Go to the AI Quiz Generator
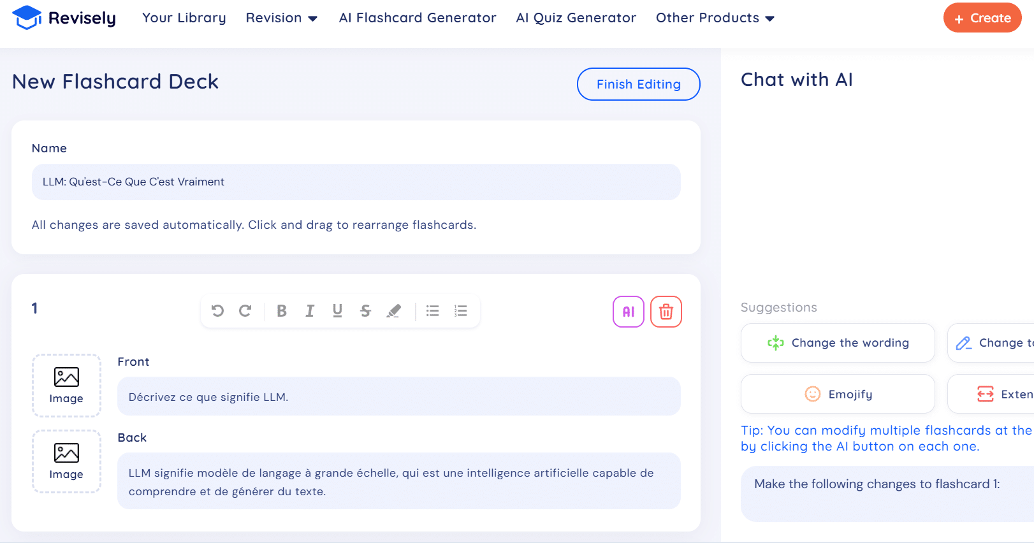 tap(576, 18)
